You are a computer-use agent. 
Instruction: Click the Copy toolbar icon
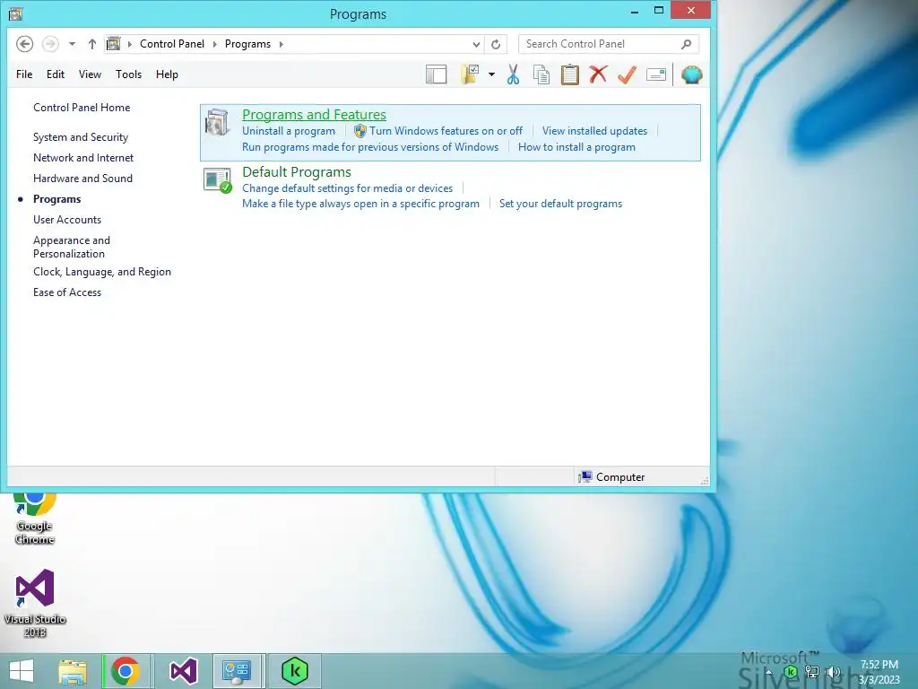click(541, 74)
